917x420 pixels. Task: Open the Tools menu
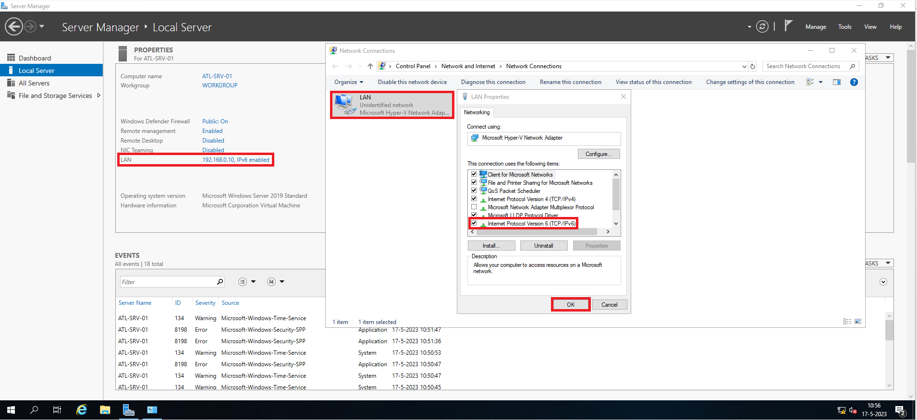[x=844, y=27]
